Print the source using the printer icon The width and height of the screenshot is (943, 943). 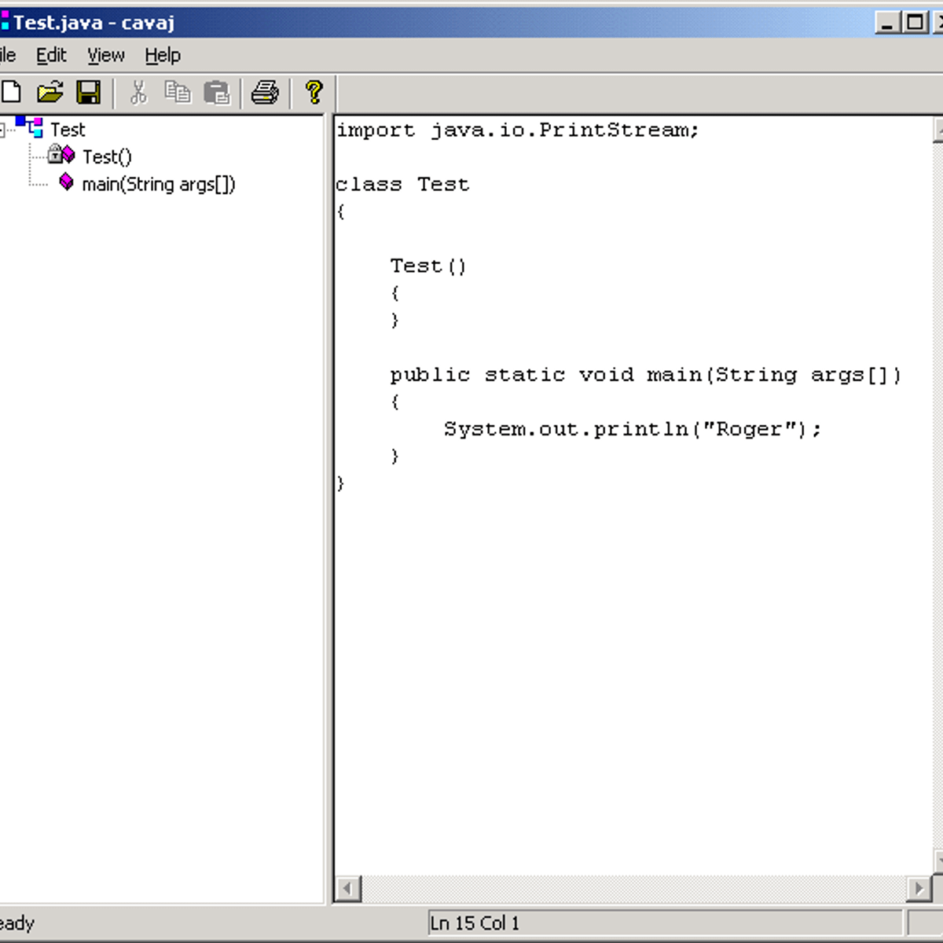pos(264,92)
